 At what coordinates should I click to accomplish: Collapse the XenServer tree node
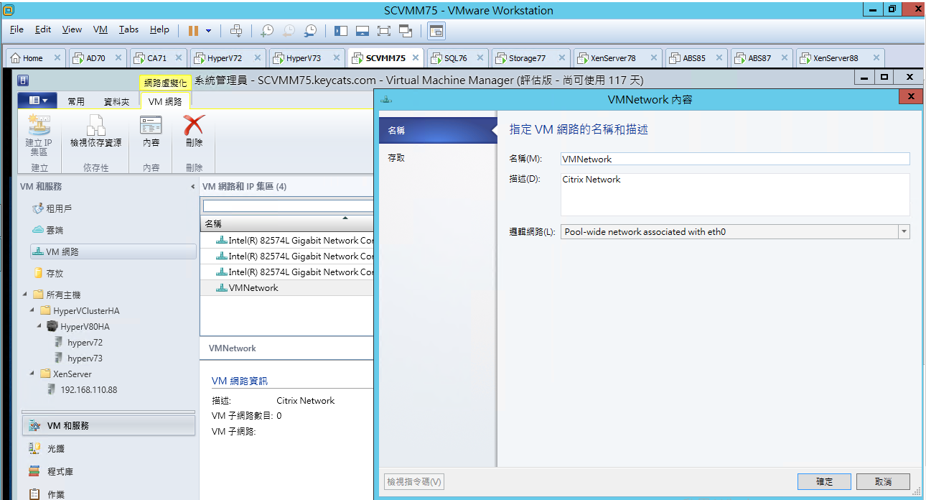32,374
